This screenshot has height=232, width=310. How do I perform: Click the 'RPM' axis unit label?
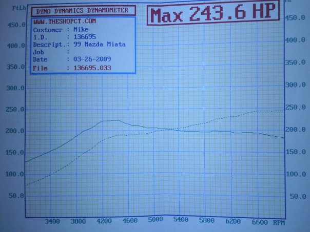click(x=279, y=223)
